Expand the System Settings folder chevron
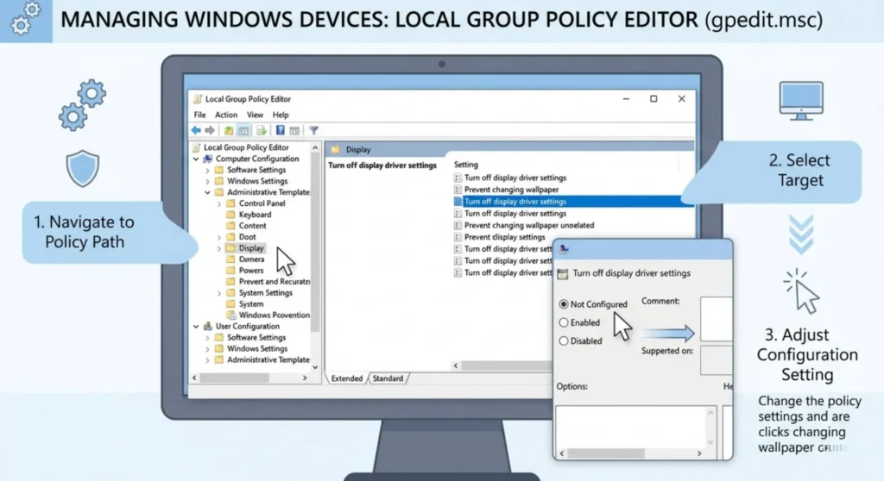The width and height of the screenshot is (884, 481). tap(219, 293)
